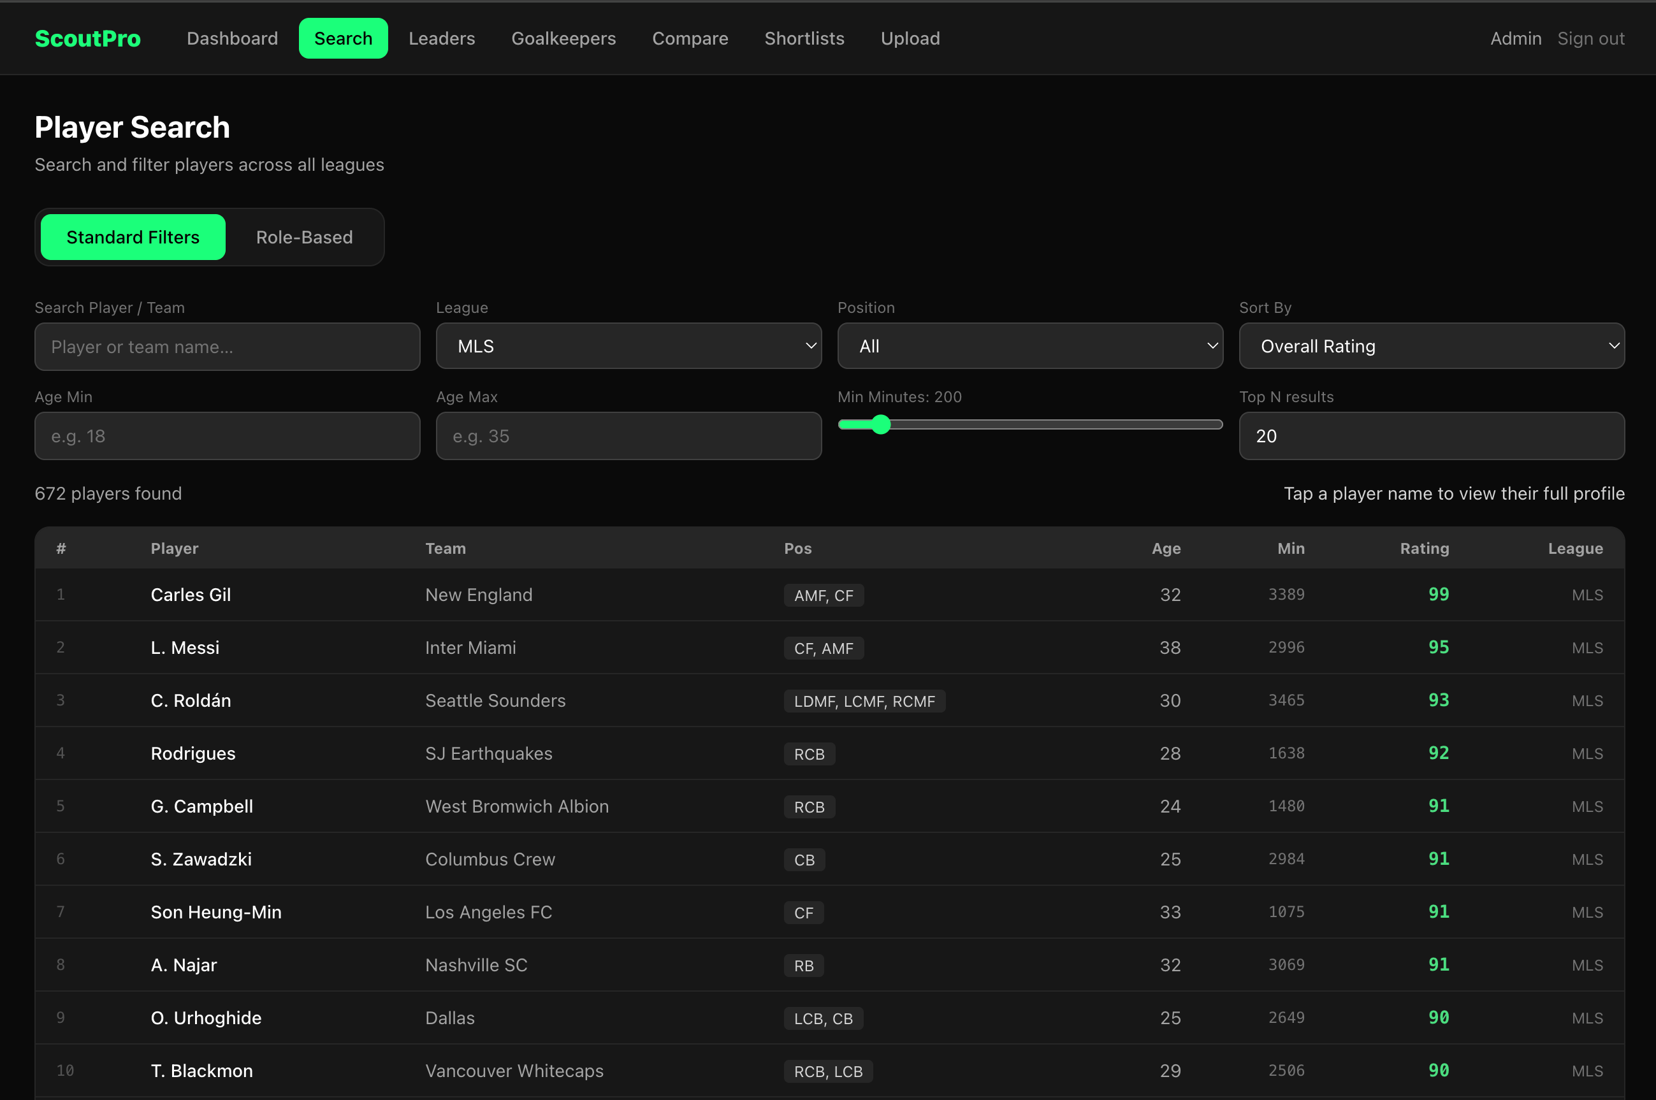View Carles Gil's full profile
The height and width of the screenshot is (1100, 1656).
(190, 594)
